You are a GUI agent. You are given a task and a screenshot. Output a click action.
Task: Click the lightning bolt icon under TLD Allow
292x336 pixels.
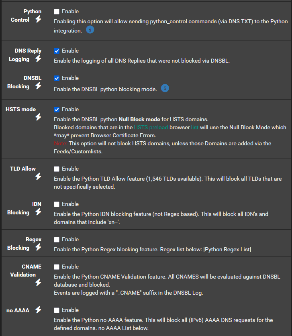click(x=38, y=177)
